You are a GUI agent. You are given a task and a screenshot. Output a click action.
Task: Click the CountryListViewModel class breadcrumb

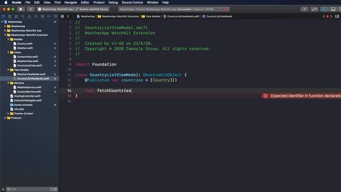pyautogui.click(x=217, y=17)
